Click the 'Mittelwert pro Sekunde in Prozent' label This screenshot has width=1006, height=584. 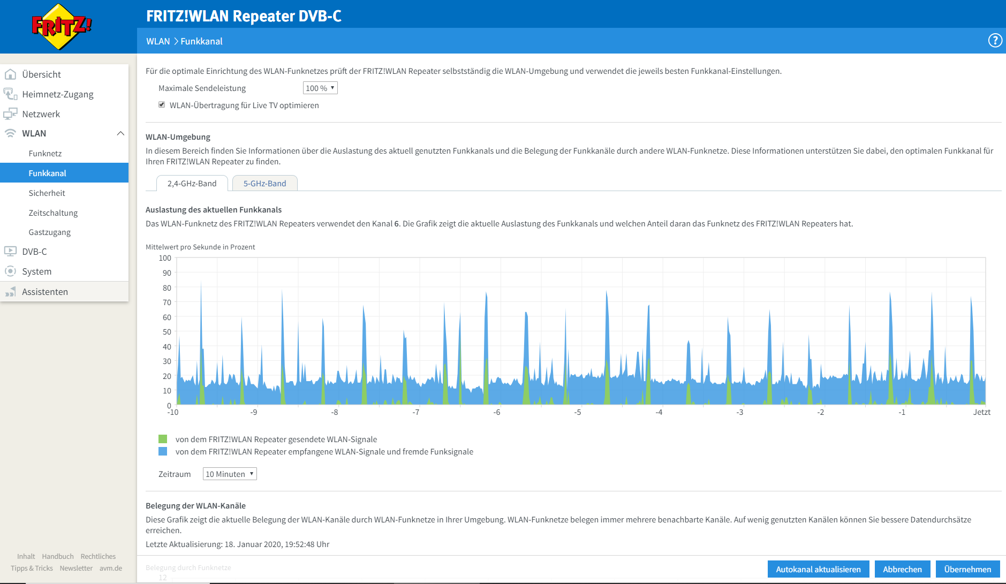[x=200, y=247]
